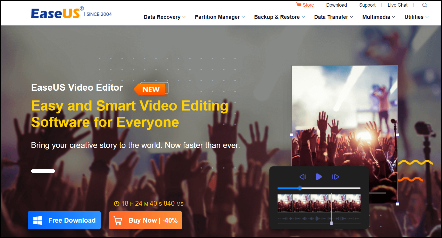Click the play button in video preview

319,177
